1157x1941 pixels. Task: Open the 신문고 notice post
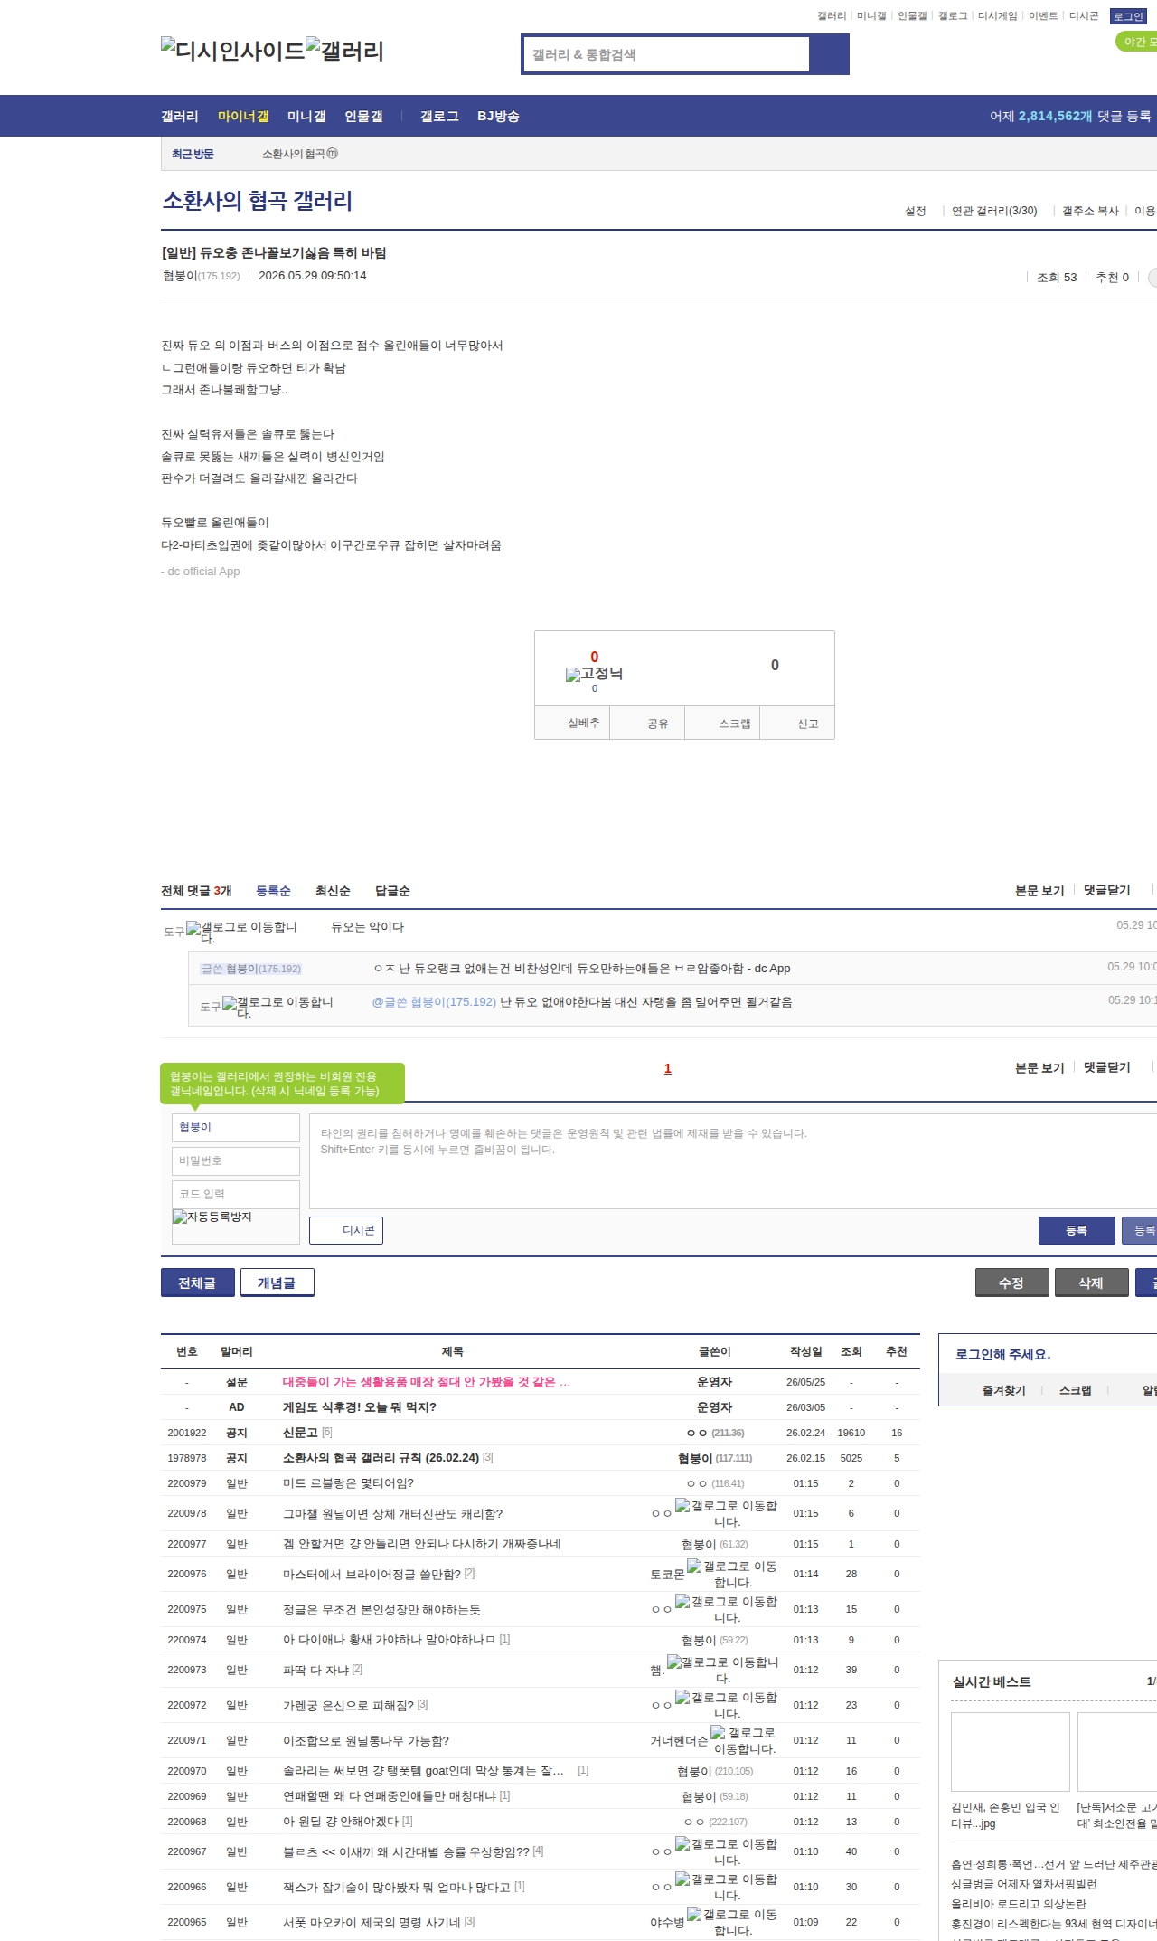click(x=300, y=1433)
